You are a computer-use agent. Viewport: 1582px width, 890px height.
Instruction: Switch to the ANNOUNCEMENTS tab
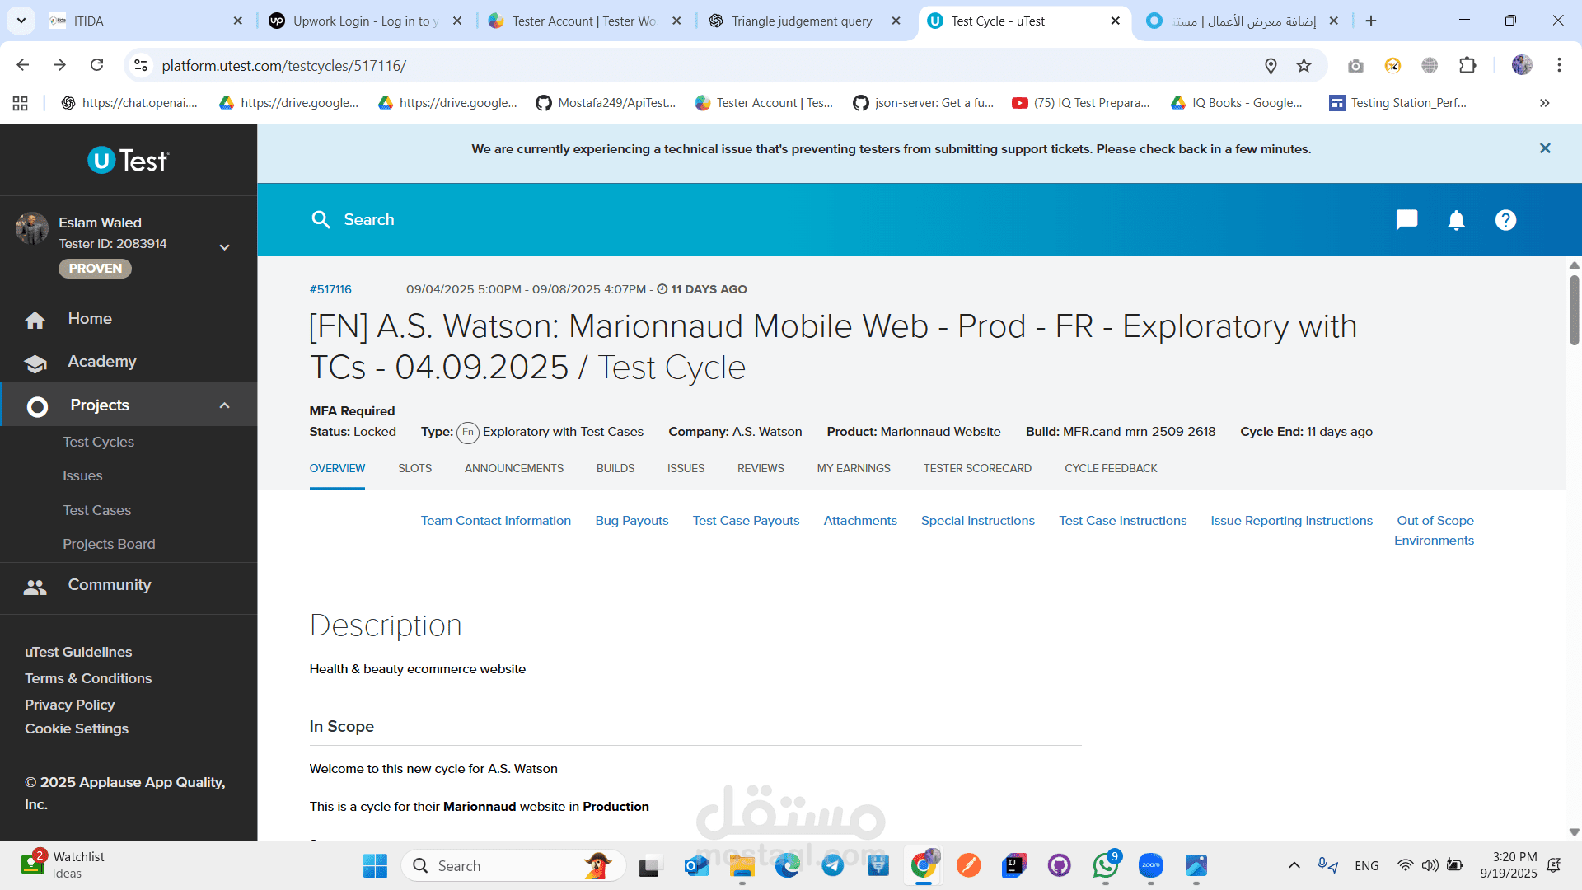[x=514, y=468]
